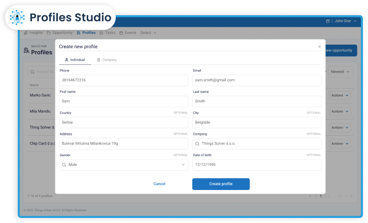Click the person icon on Individual tab
The height and width of the screenshot is (223, 368).
coord(66,60)
